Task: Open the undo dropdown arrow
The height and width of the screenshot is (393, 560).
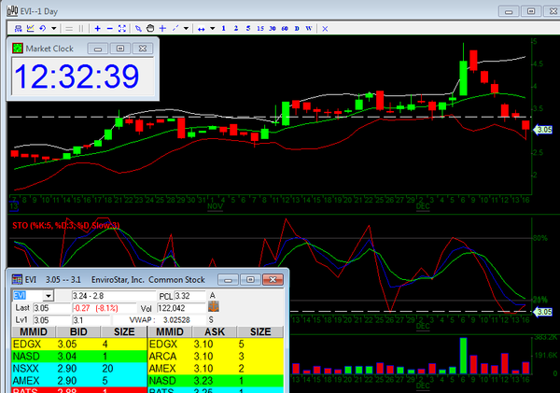Action: tap(54, 29)
